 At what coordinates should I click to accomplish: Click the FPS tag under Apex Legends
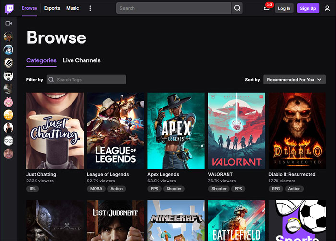click(155, 189)
